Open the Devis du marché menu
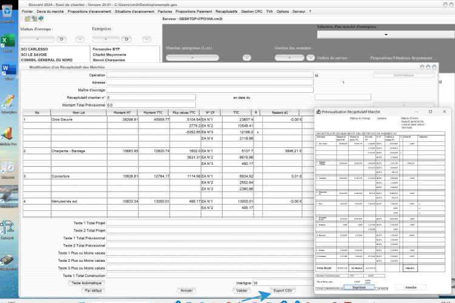 (x=50, y=12)
